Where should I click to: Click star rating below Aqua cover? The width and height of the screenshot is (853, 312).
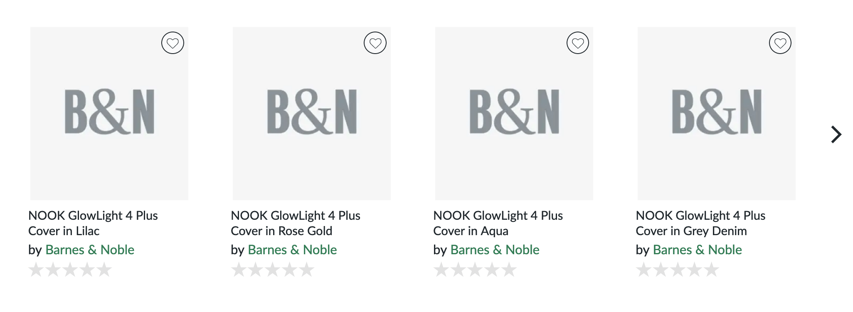coord(475,270)
